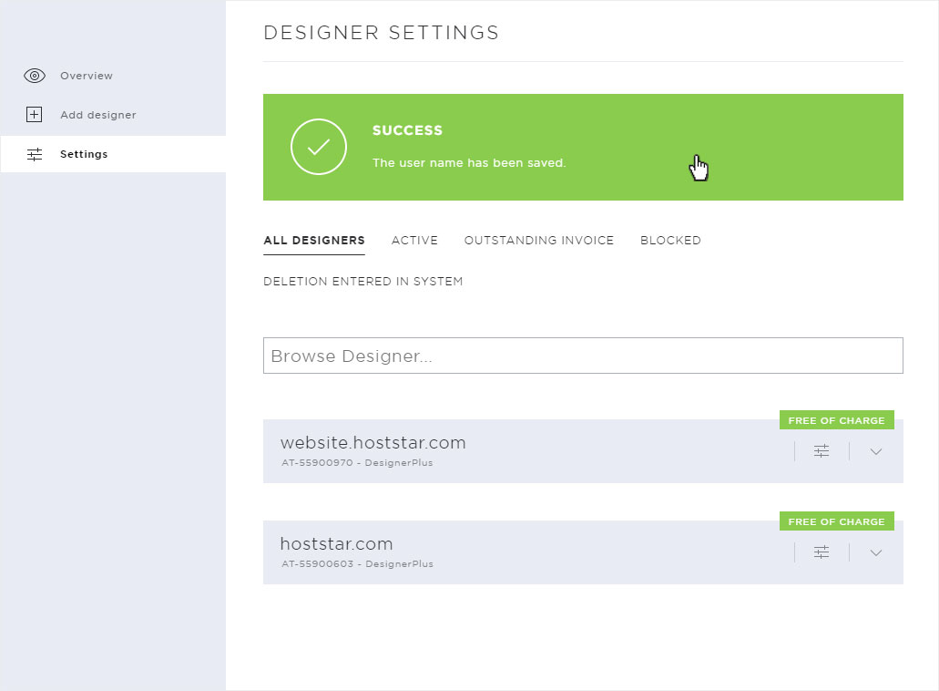The image size is (939, 691).
Task: Click the AT-55900603 - DesignerPlus text
Action: 358,564
